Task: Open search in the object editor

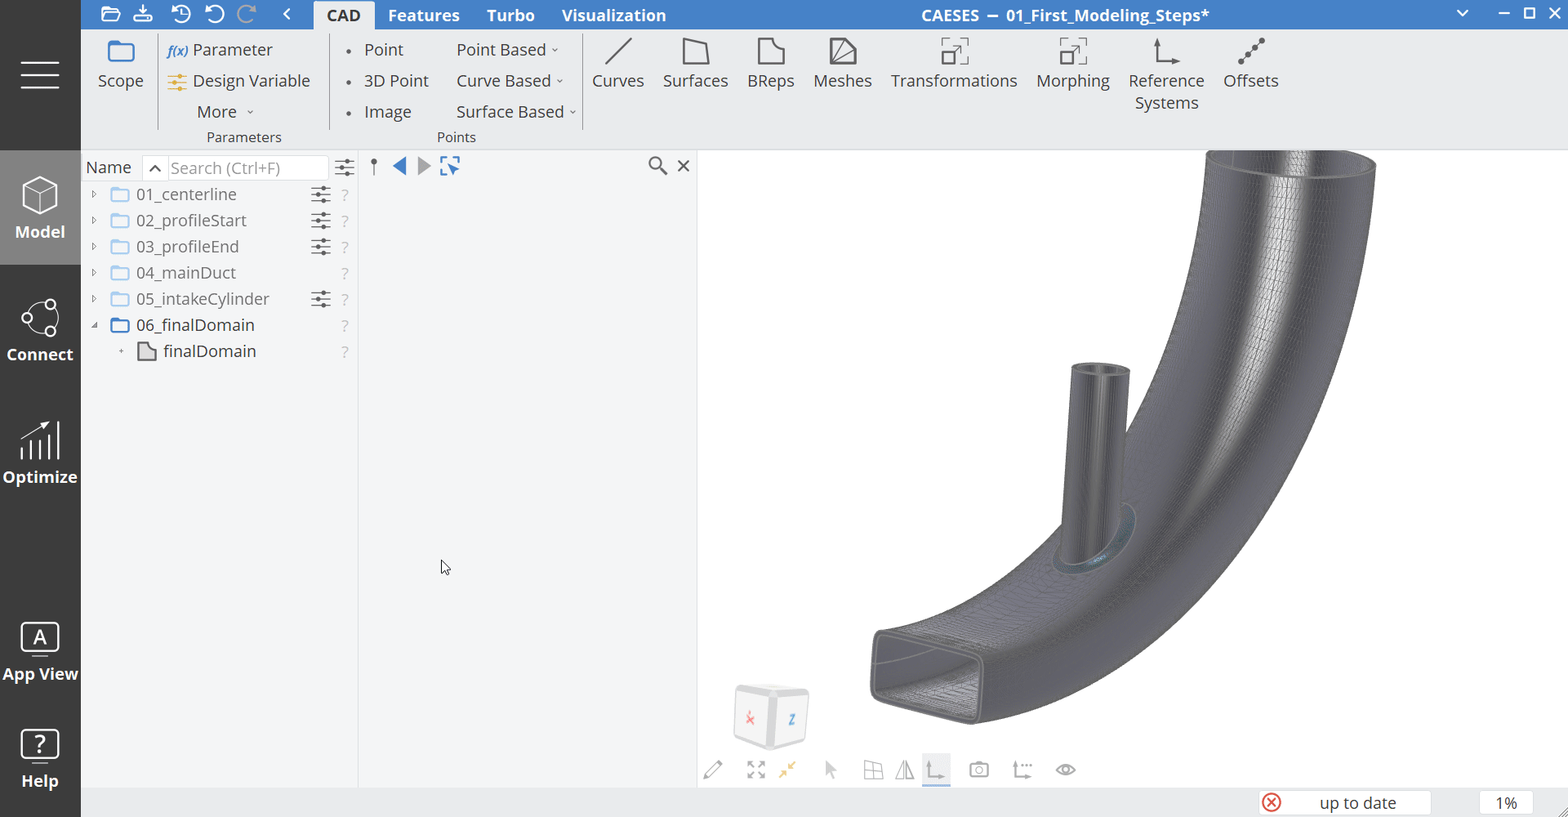Action: [x=657, y=166]
